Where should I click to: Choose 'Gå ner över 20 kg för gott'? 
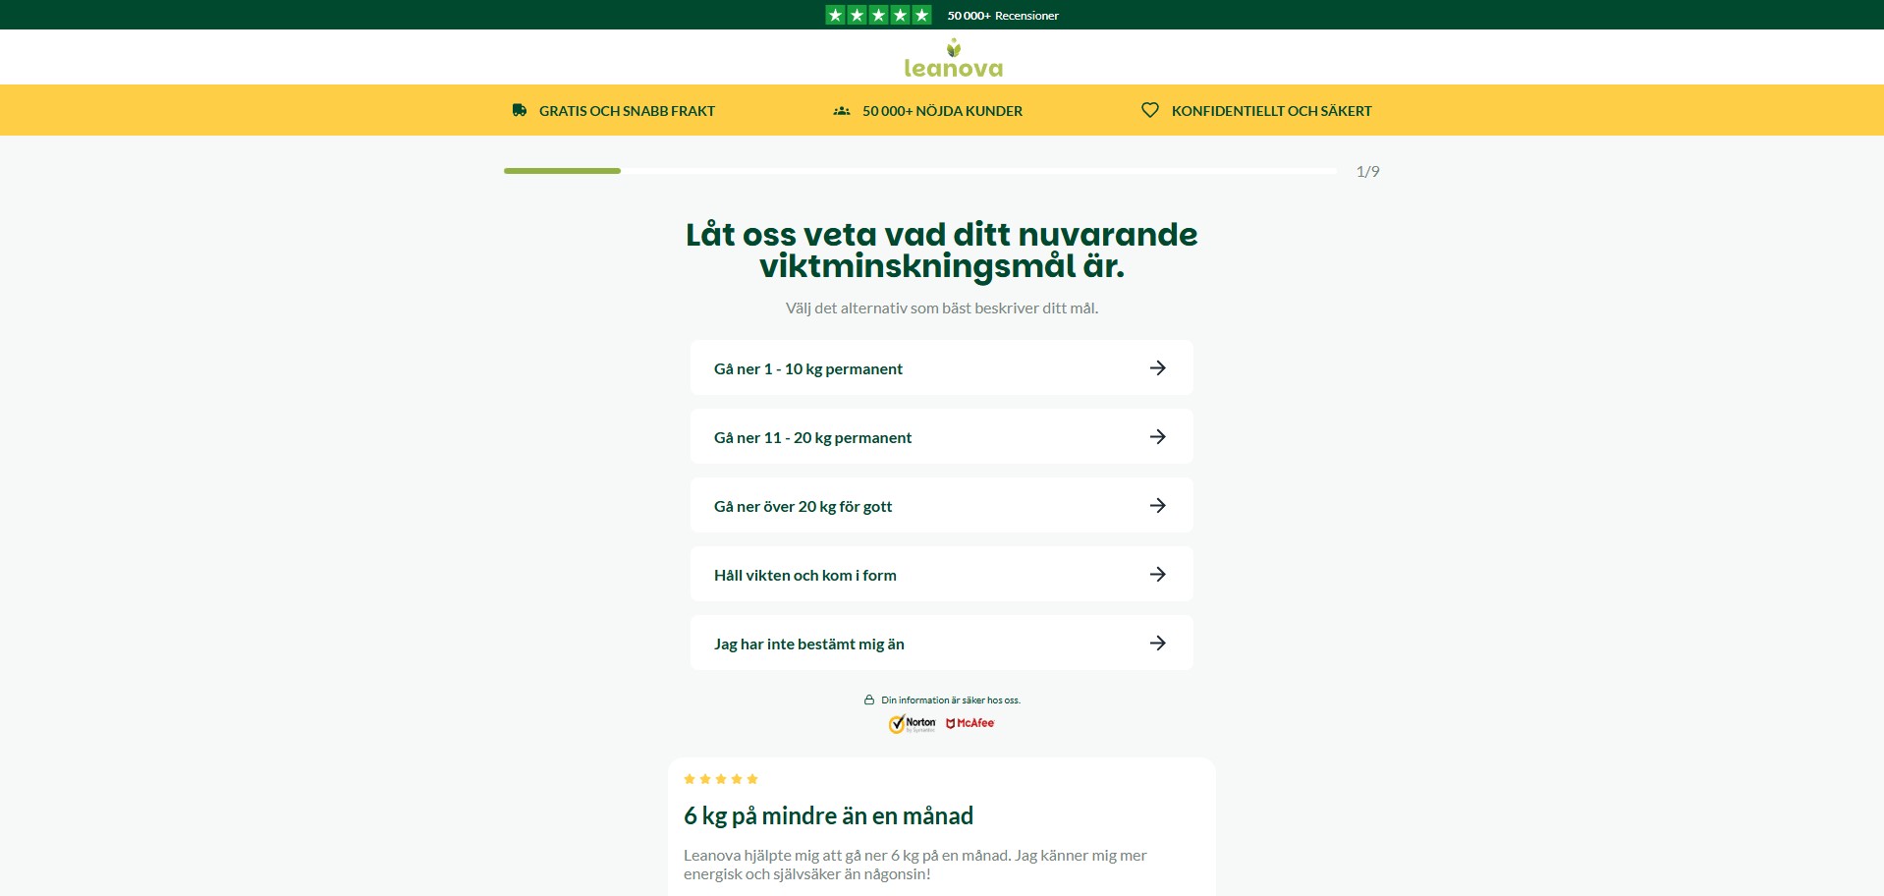[803, 507]
